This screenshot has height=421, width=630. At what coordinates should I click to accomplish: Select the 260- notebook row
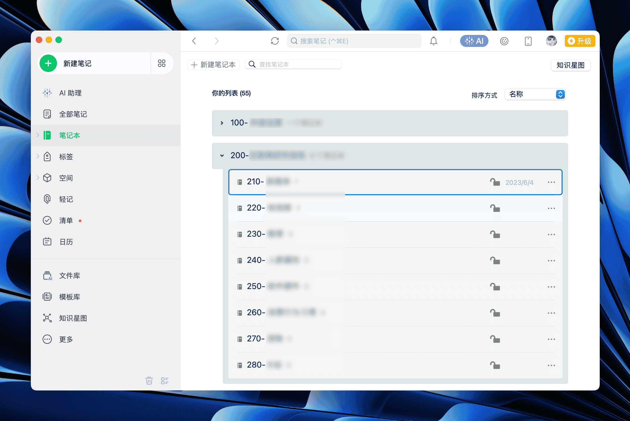(395, 313)
